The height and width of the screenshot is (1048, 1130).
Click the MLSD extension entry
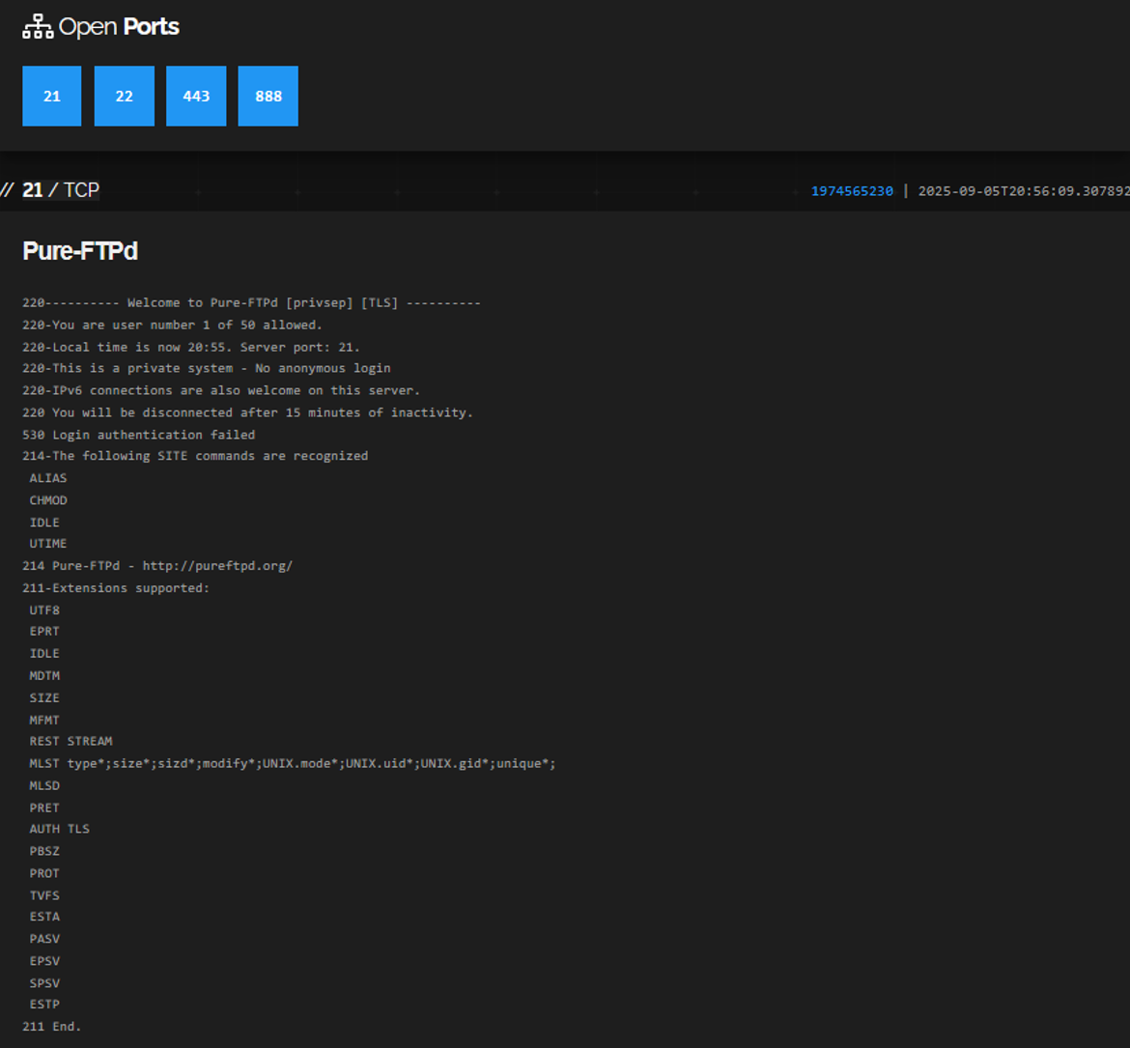pos(44,785)
